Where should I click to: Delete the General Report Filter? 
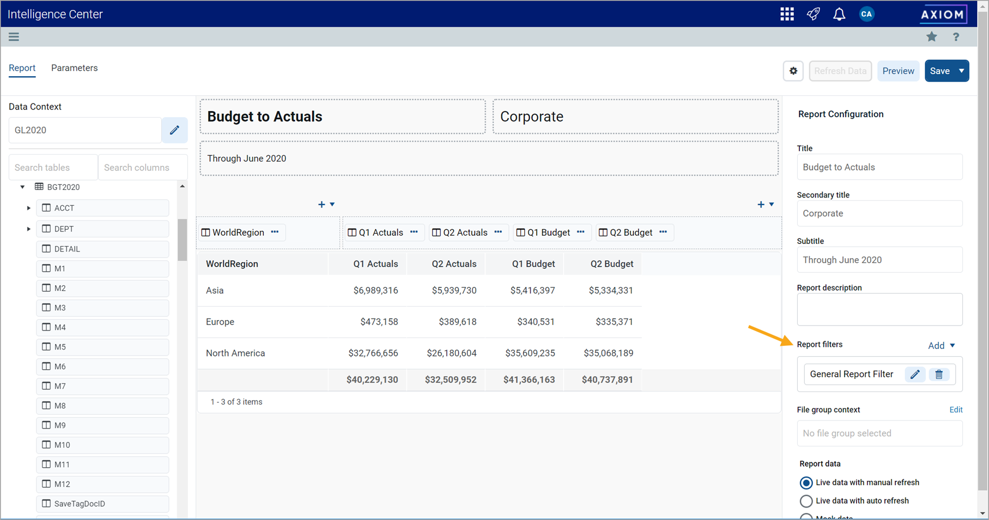939,374
